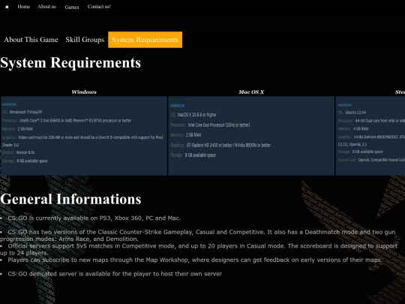The image size is (405, 304).
Task: Open the Games menu item
Action: coord(72,7)
